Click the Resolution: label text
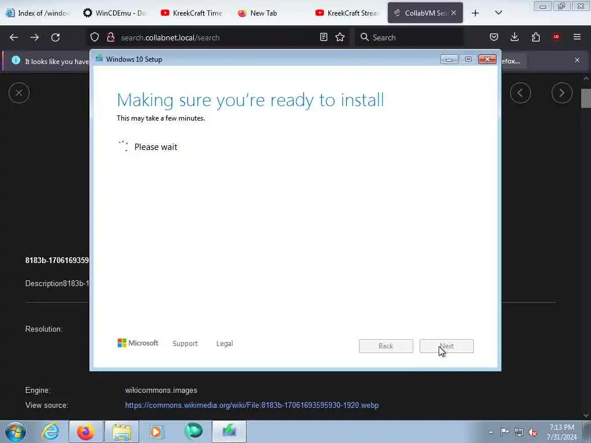 pyautogui.click(x=44, y=329)
